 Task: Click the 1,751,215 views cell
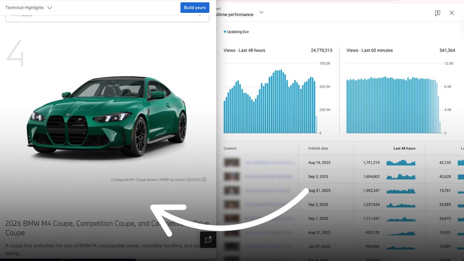point(372,163)
